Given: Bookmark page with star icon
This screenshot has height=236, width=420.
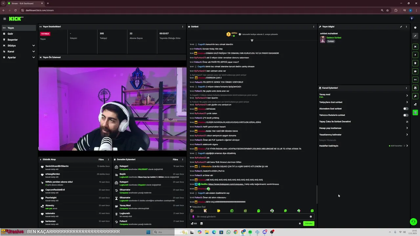Looking at the screenshot, I should (388, 10).
